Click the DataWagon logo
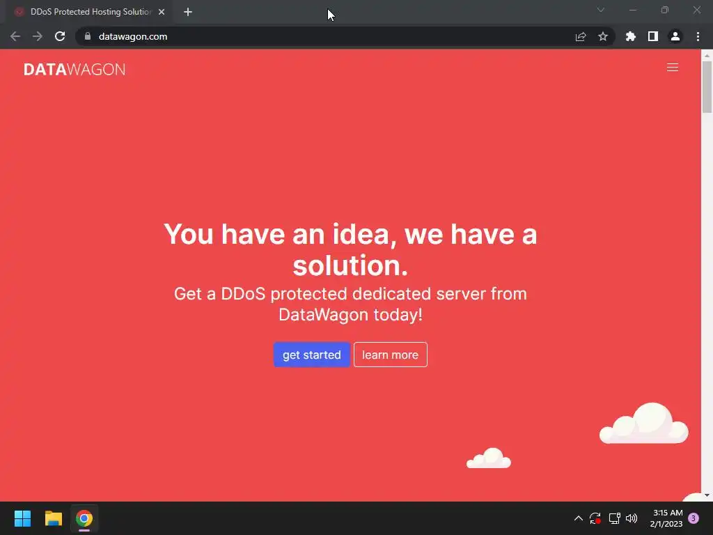 click(x=75, y=69)
